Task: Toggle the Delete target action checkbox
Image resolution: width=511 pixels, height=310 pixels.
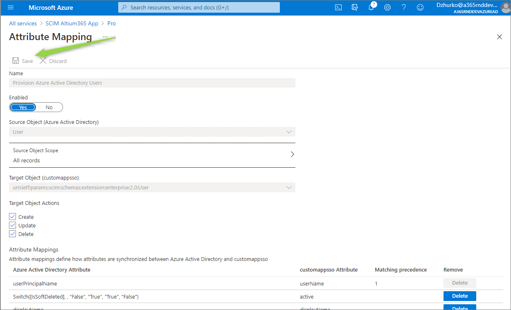Action: [12, 234]
